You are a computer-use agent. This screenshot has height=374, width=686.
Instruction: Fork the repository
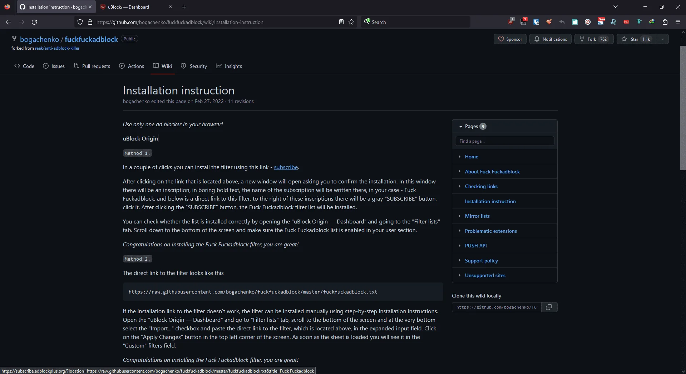click(x=594, y=39)
